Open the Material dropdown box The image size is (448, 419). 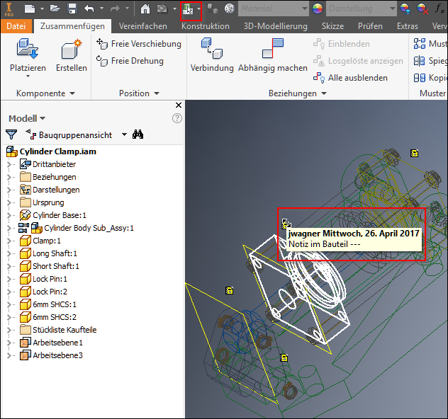[x=273, y=8]
